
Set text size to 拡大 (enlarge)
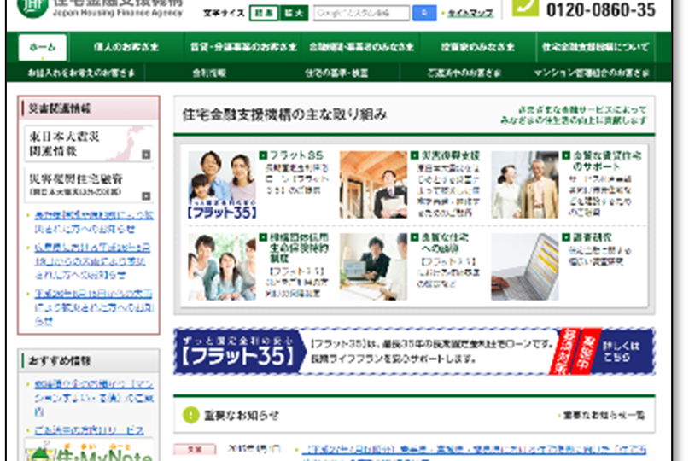coord(294,13)
